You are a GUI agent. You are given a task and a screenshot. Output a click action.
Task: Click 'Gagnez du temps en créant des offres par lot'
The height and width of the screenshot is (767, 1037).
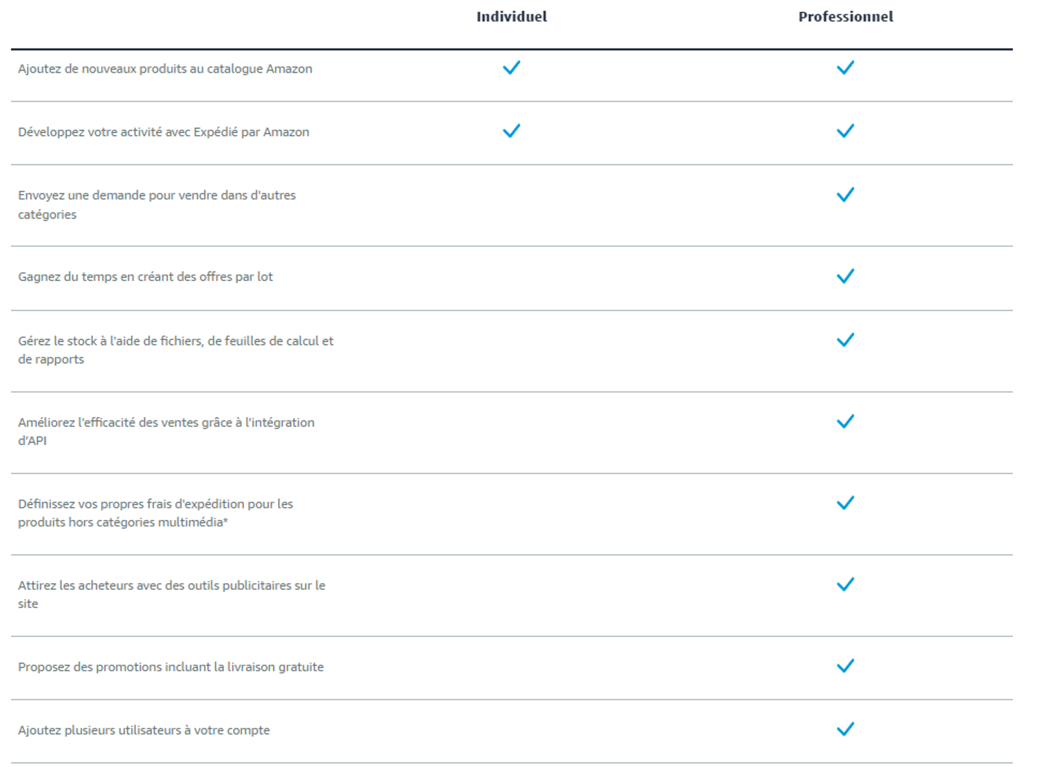coord(145,277)
